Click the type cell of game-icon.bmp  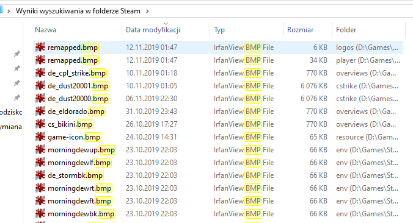[244, 137]
